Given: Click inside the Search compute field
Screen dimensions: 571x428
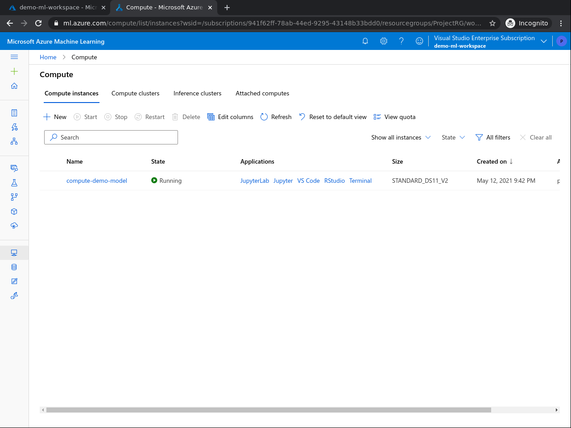Looking at the screenshot, I should [111, 137].
